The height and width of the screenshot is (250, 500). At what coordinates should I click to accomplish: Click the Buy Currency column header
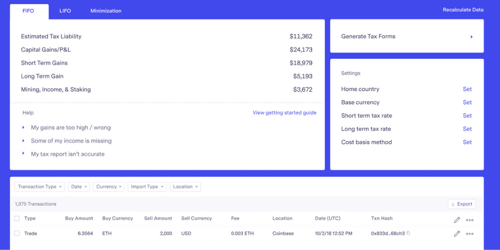click(x=118, y=219)
